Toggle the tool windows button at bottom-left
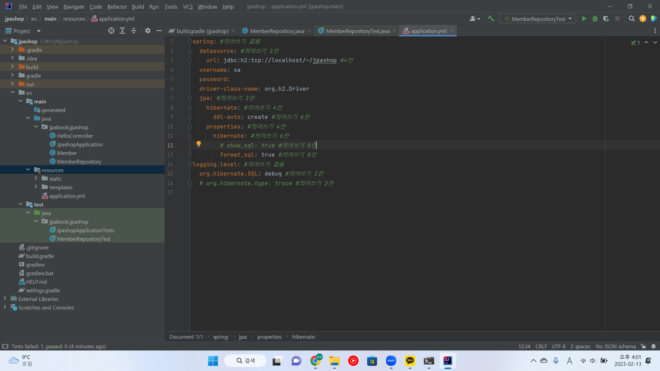The height and width of the screenshot is (371, 660). coord(5,346)
